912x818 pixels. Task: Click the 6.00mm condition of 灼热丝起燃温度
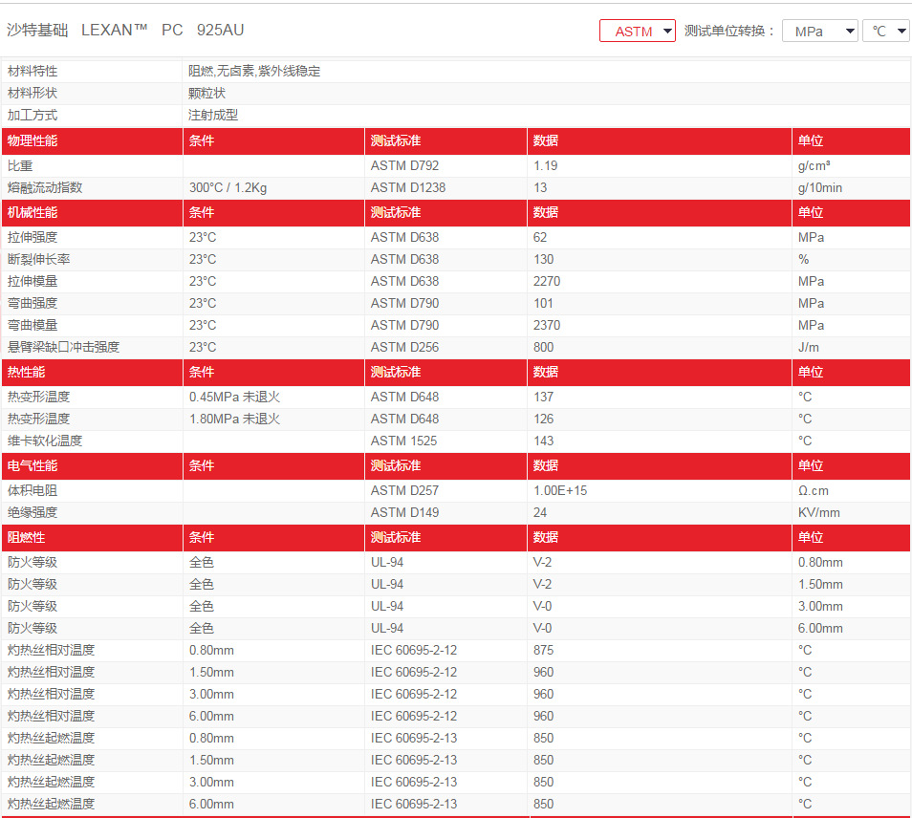pyautogui.click(x=211, y=804)
